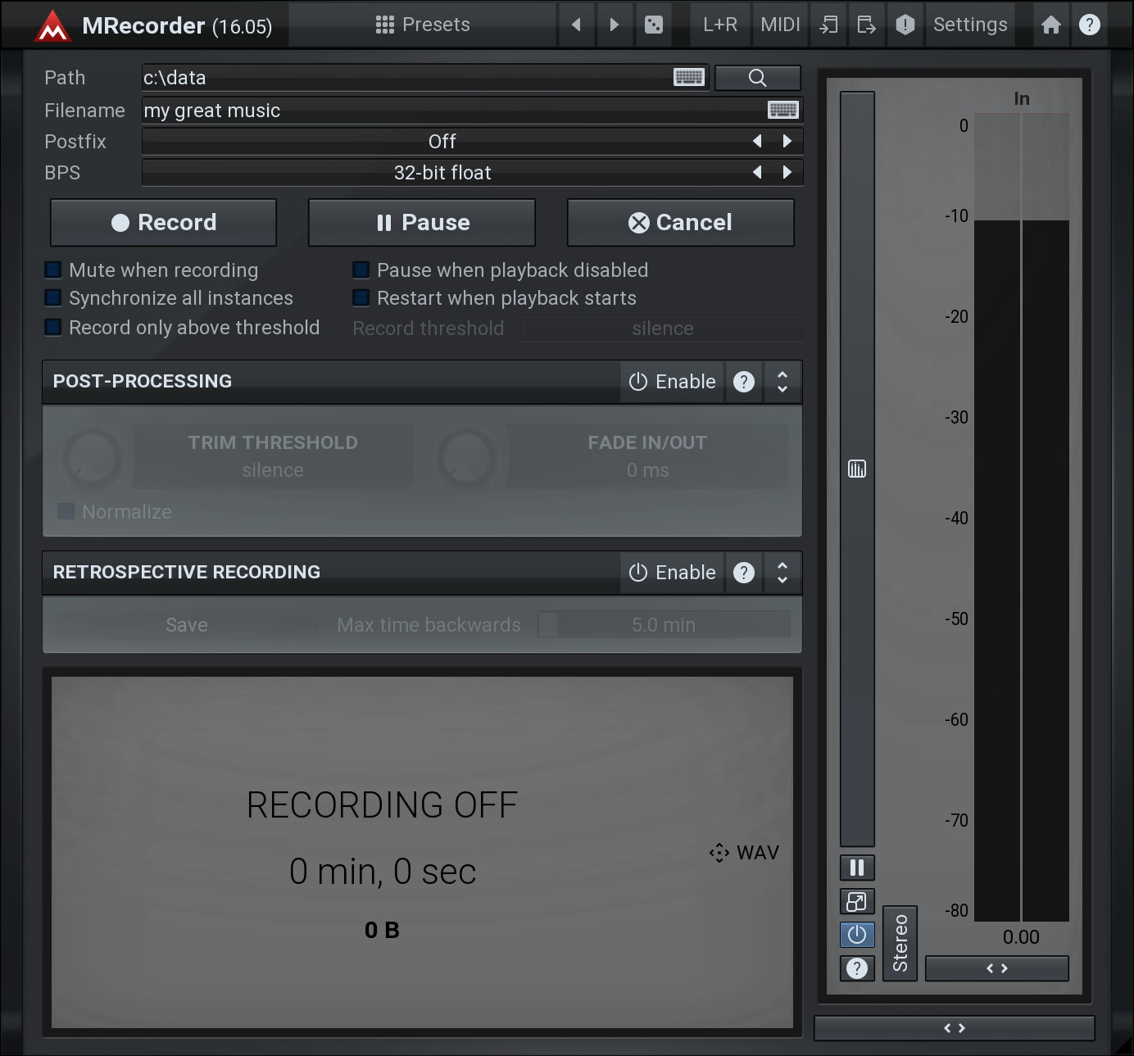Open help with top question mark icon
Viewport: 1134px width, 1056px height.
[x=1090, y=25]
